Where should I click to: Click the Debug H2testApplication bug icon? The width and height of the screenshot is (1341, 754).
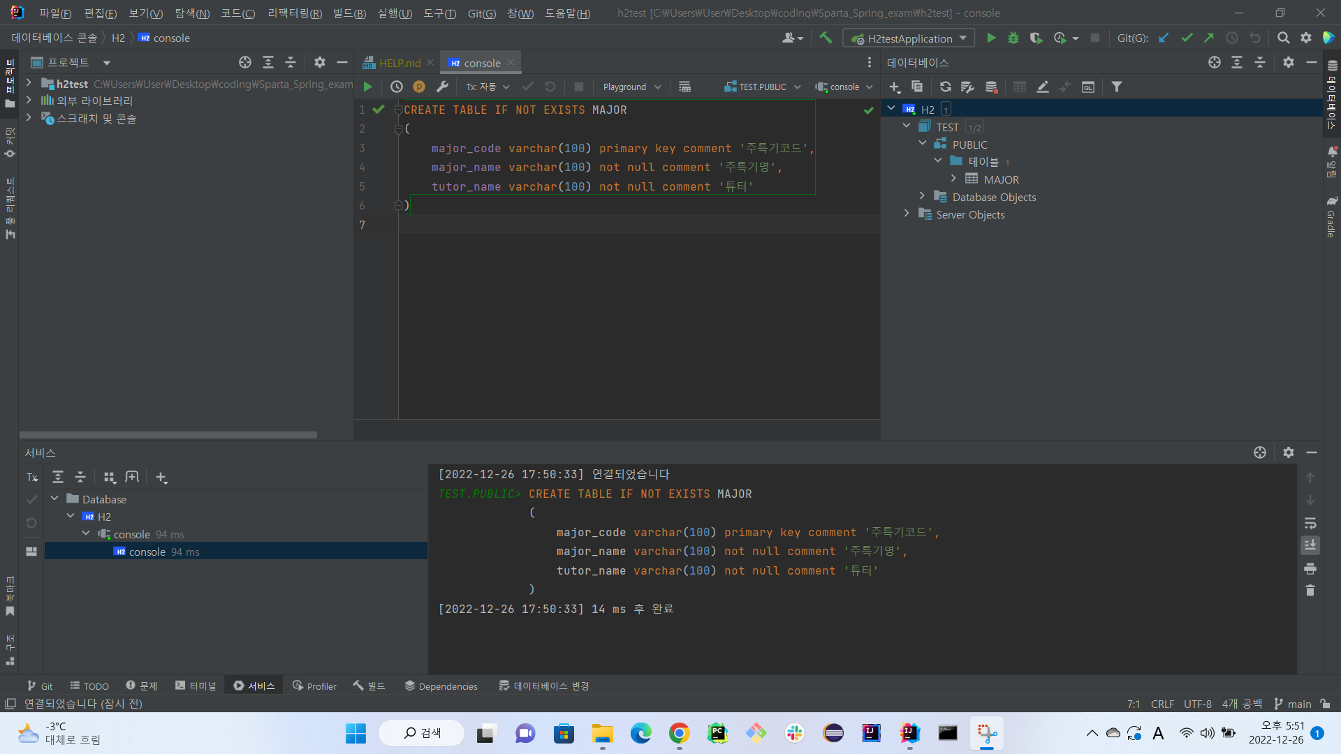click(1013, 38)
